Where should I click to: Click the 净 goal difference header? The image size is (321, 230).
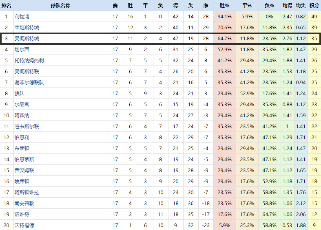205,6
